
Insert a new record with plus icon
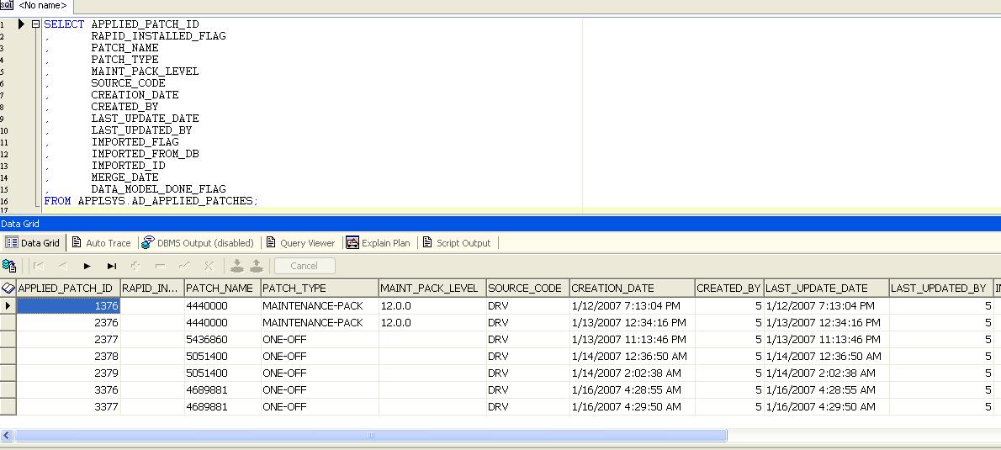click(x=135, y=266)
